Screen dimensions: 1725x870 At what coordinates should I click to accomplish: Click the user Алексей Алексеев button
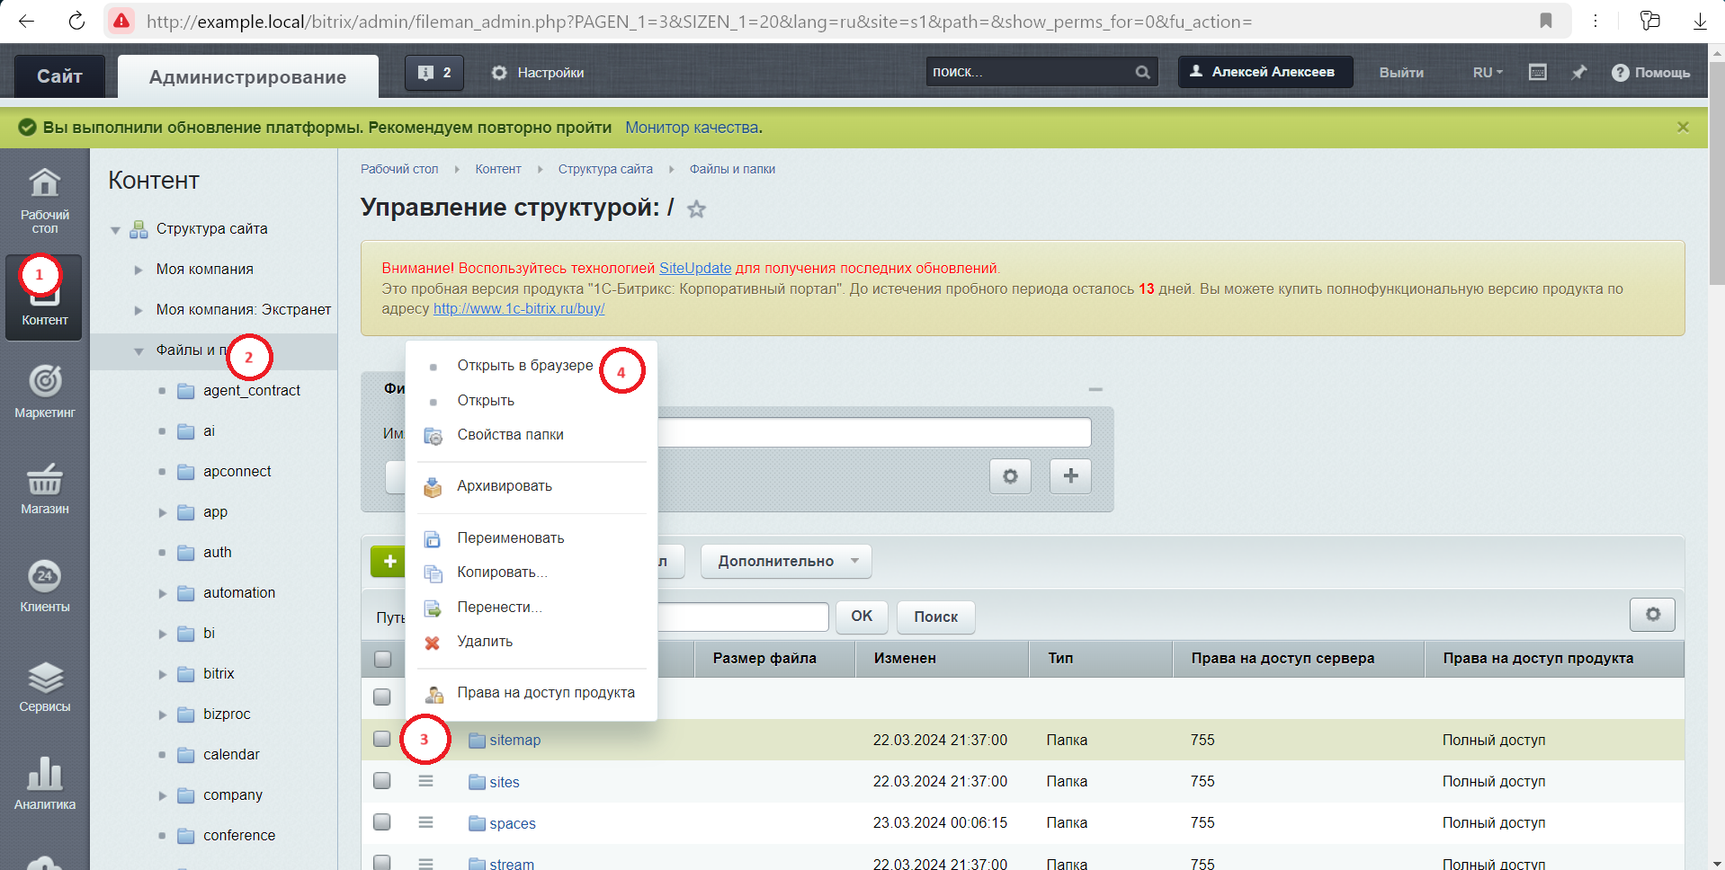pos(1265,72)
